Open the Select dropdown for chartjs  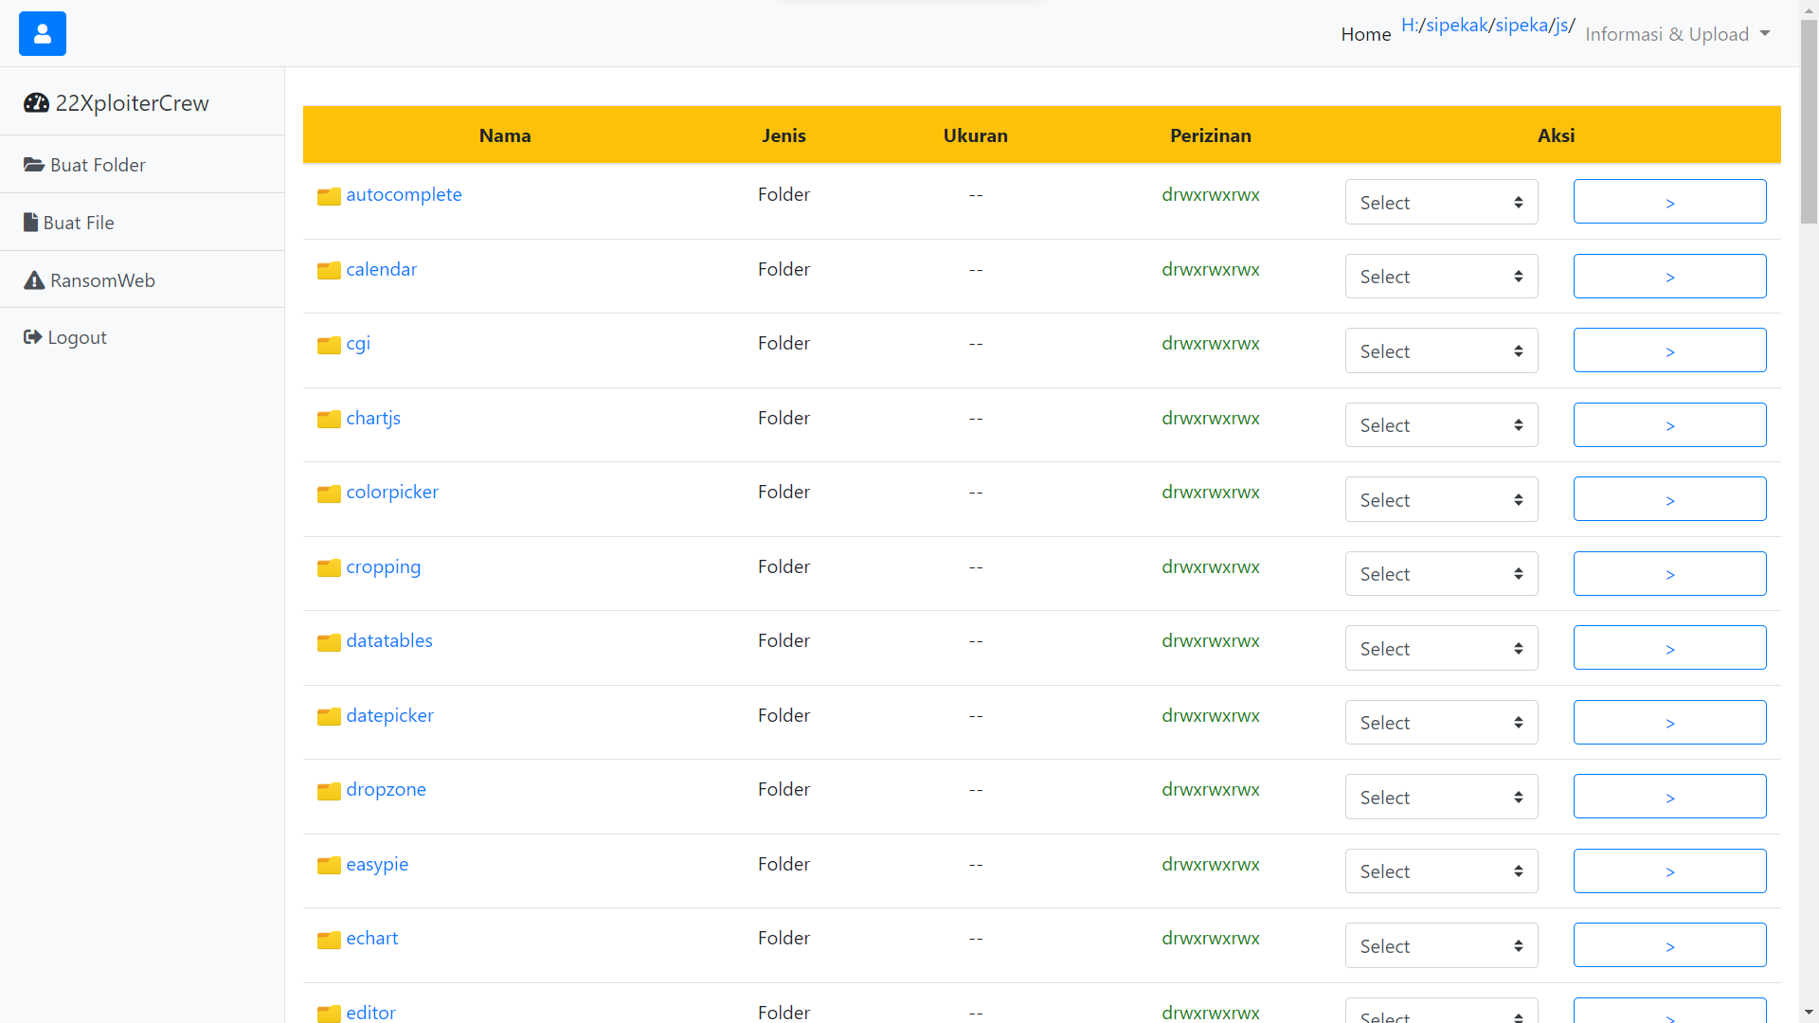click(1441, 425)
